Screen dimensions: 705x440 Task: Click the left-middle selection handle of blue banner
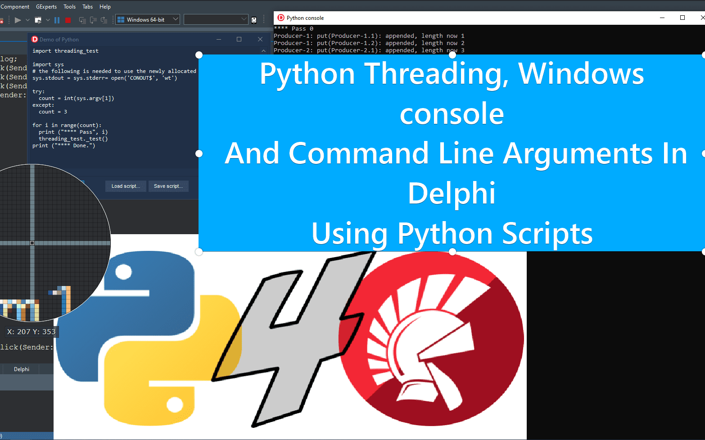tap(199, 154)
